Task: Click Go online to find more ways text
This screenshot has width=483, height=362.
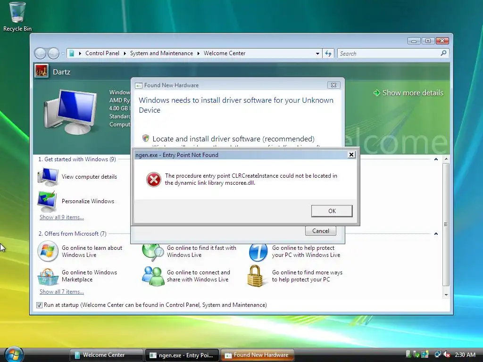Action: click(307, 276)
